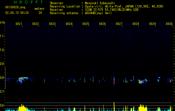Click the 0825 time marker
Viewport: 175px width, 111px height.
pos(86,24)
